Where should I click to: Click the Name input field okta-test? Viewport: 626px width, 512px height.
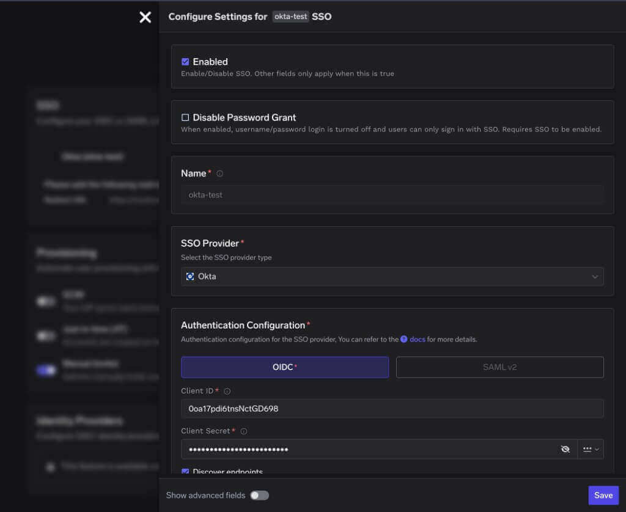point(392,195)
